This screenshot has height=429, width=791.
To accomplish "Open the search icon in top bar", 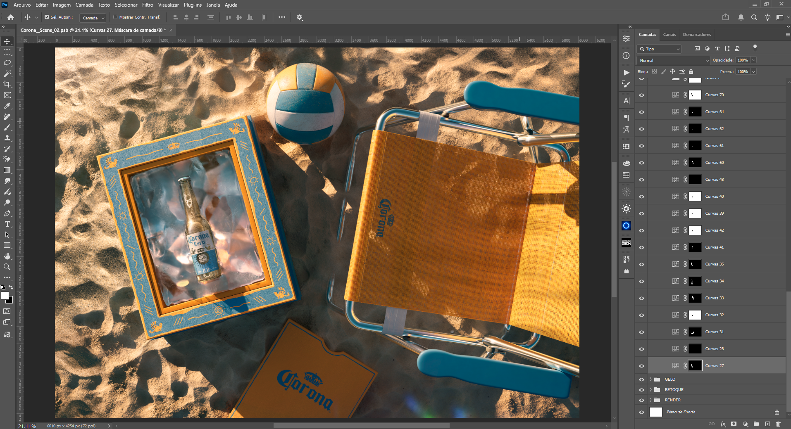I will [x=754, y=17].
